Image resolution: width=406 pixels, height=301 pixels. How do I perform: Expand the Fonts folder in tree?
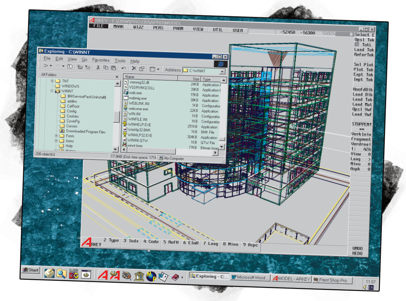[56, 136]
